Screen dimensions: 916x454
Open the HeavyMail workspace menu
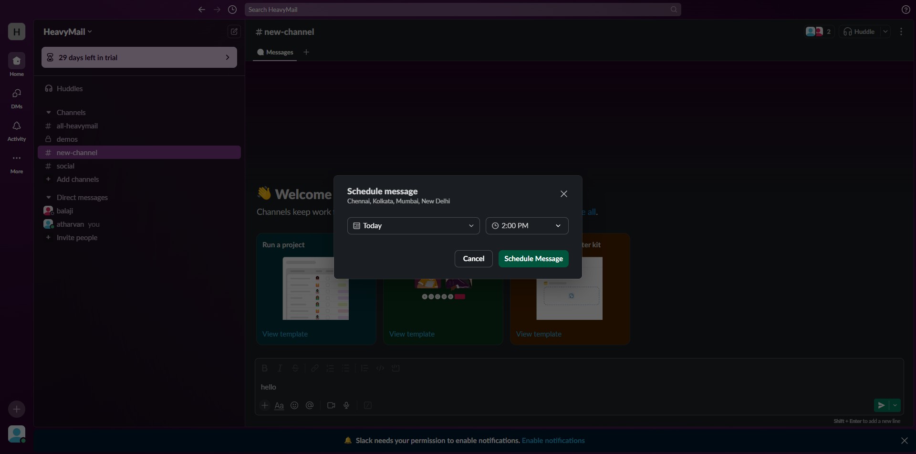click(67, 32)
